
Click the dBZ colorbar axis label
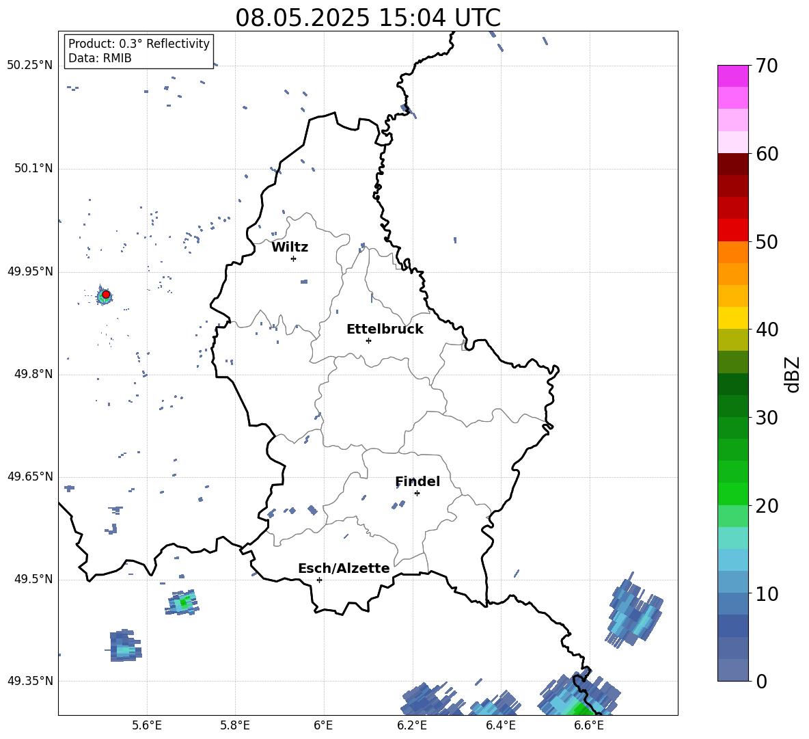793,374
